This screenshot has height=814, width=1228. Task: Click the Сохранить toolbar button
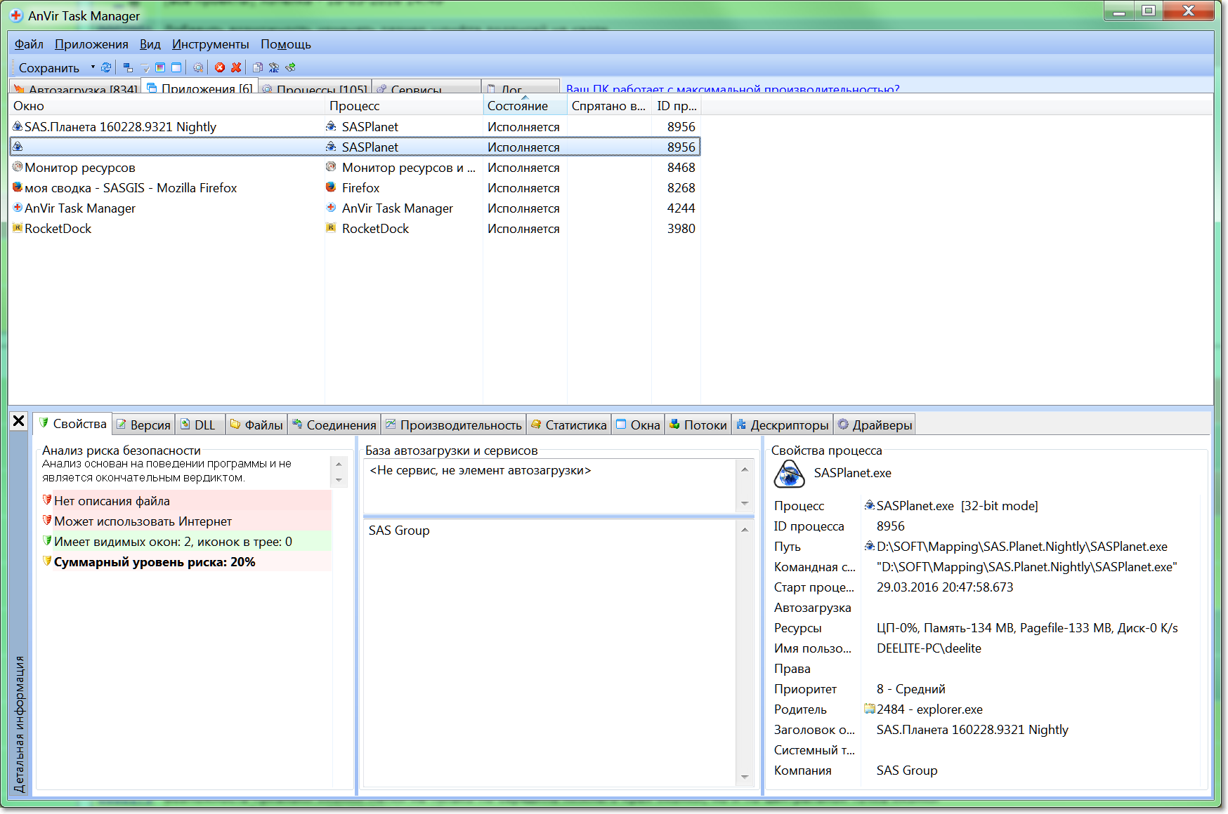(x=48, y=68)
